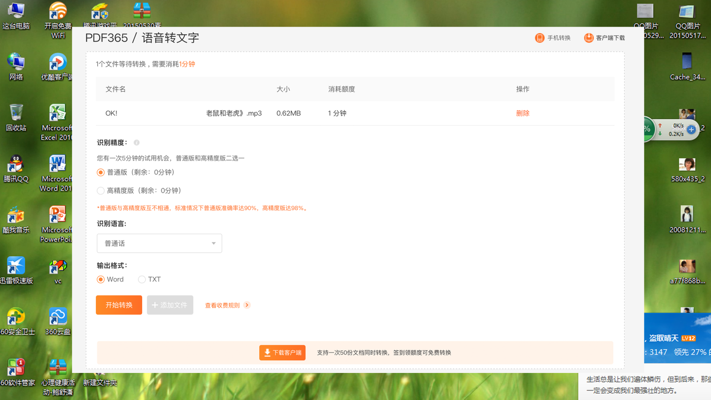Viewport: 711px width, 400px height.
Task: Click the 客户端下载 download icon
Action: pos(589,38)
